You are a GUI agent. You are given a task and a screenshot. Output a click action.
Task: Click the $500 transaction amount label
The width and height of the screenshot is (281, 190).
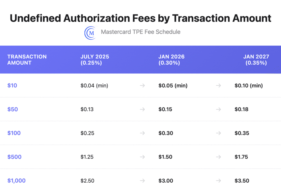15,157
